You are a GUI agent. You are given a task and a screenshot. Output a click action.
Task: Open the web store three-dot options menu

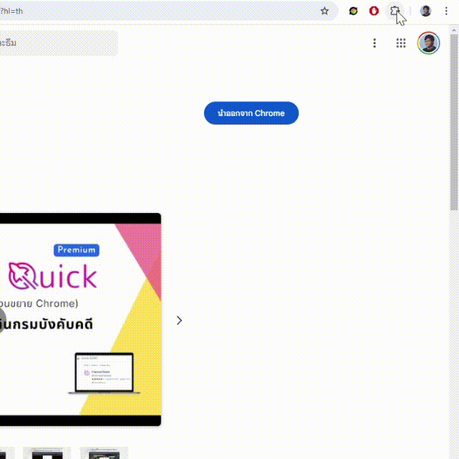[x=374, y=43]
